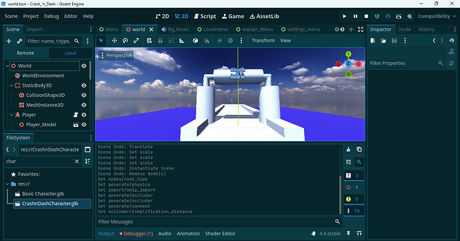This screenshot has height=241, width=460.
Task: Collapse the StaticBody3D tree node
Action: click(x=11, y=85)
